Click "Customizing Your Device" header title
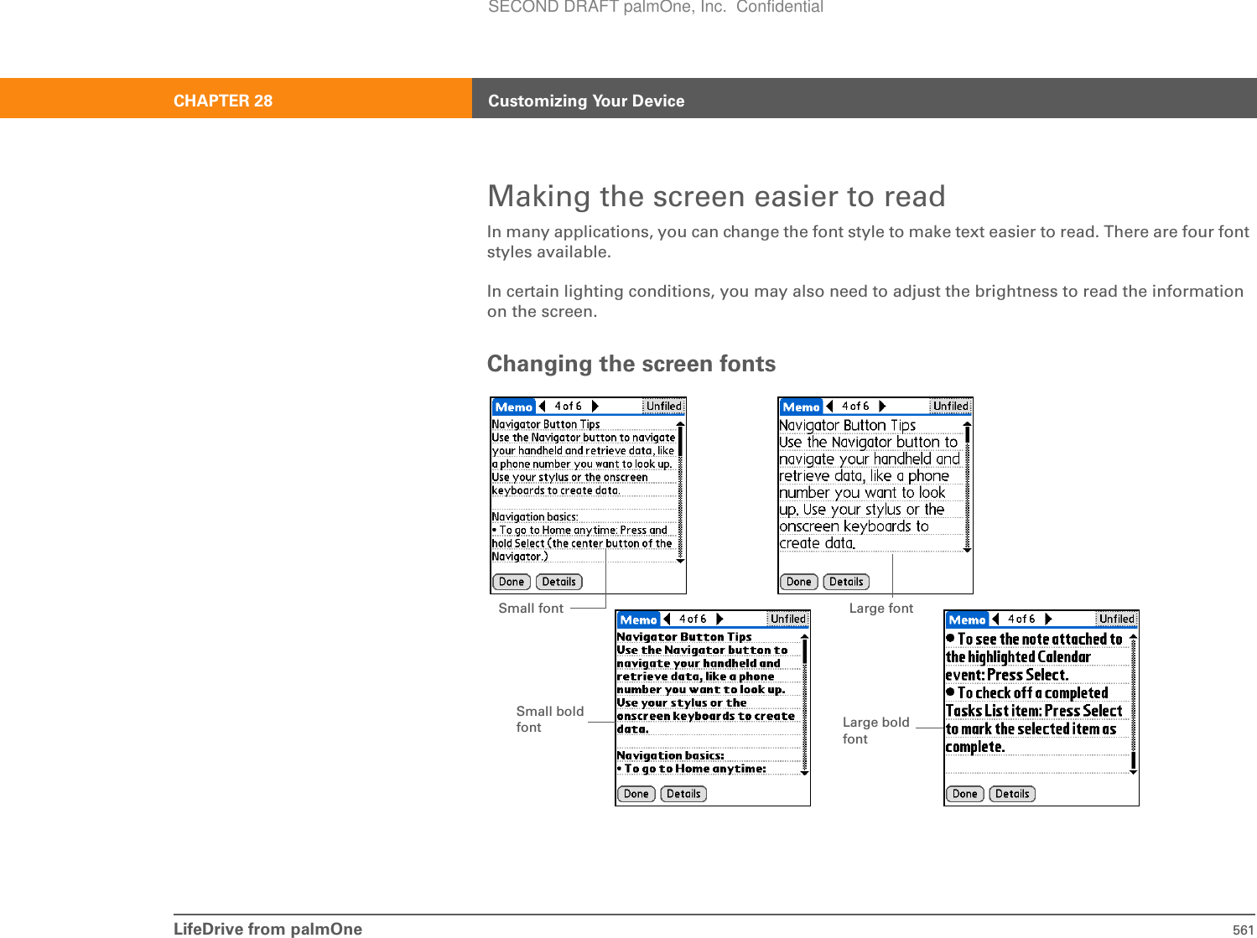 click(x=586, y=101)
